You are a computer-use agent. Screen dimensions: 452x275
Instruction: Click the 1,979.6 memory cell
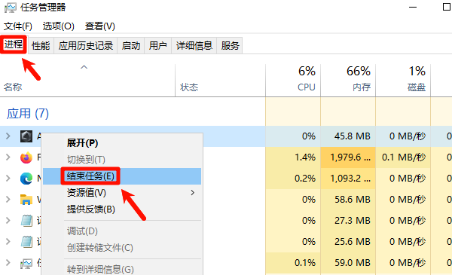pyautogui.click(x=348, y=157)
